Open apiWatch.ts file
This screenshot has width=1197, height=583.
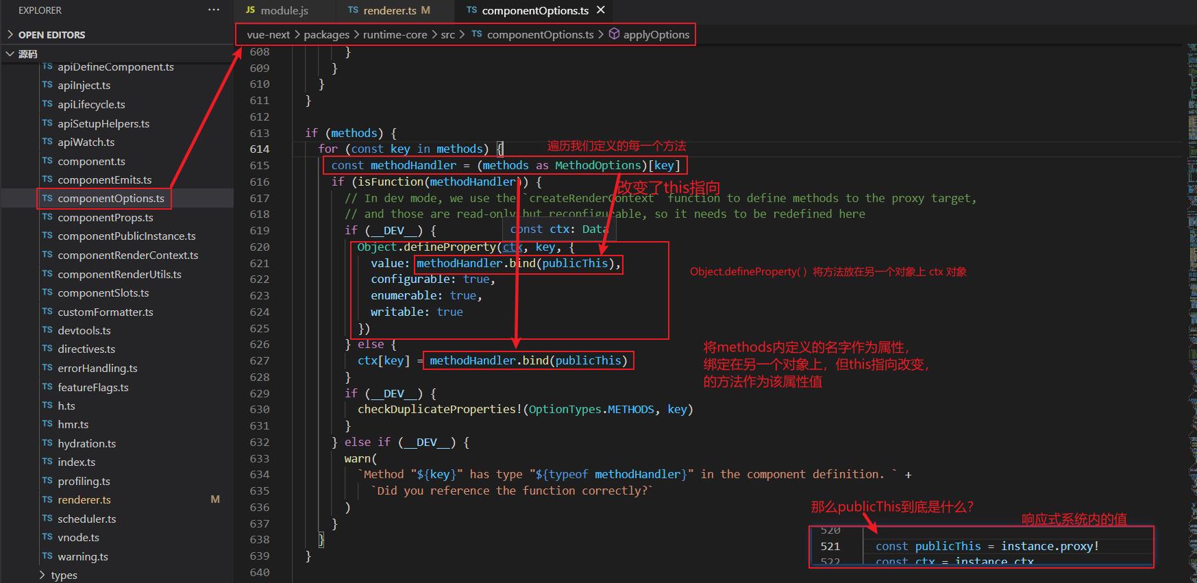(x=86, y=142)
